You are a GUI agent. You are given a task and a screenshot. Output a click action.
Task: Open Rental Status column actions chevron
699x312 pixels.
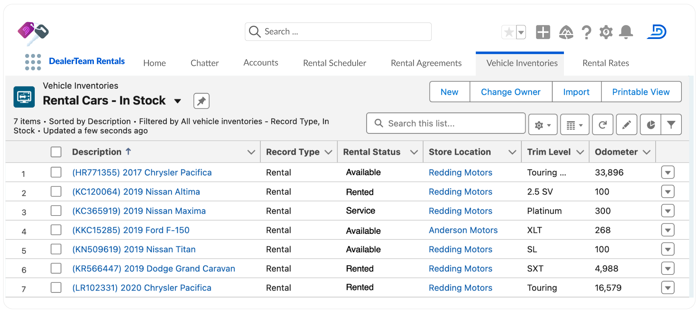point(414,152)
